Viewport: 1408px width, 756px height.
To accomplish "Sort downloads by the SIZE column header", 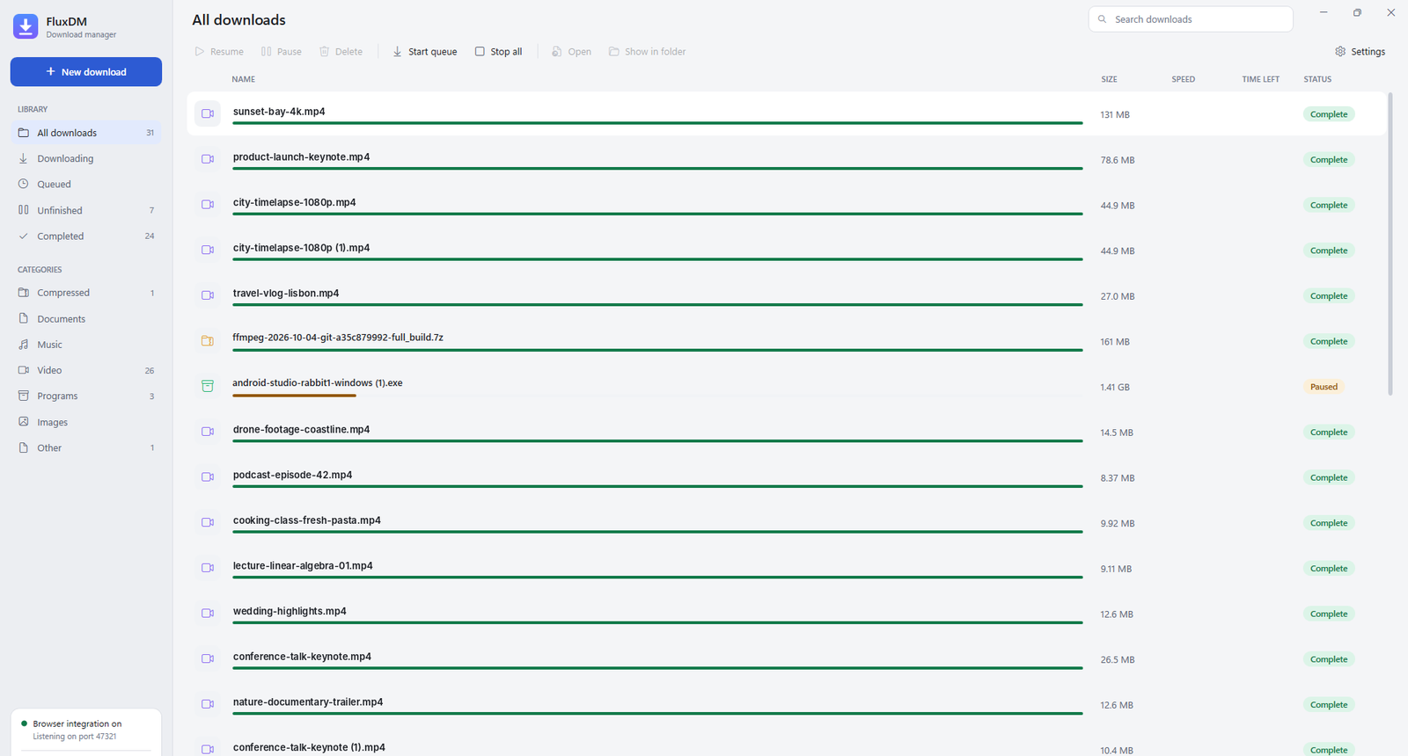I will pyautogui.click(x=1109, y=79).
